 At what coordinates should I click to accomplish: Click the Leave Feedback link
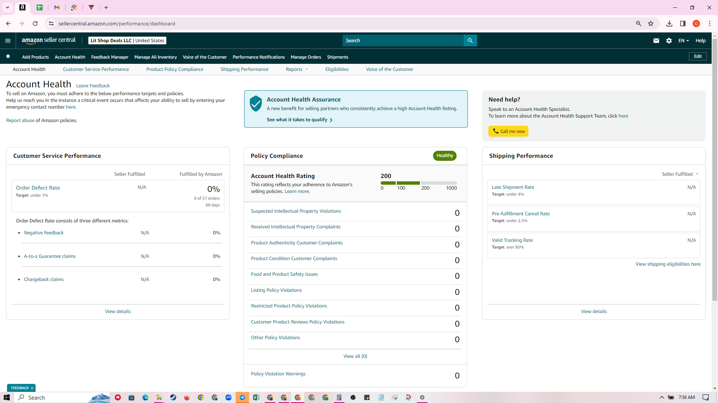point(93,86)
